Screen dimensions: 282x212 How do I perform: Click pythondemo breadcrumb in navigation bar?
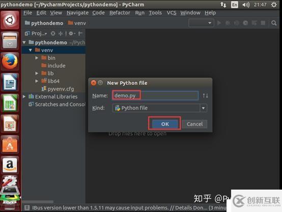point(44,23)
